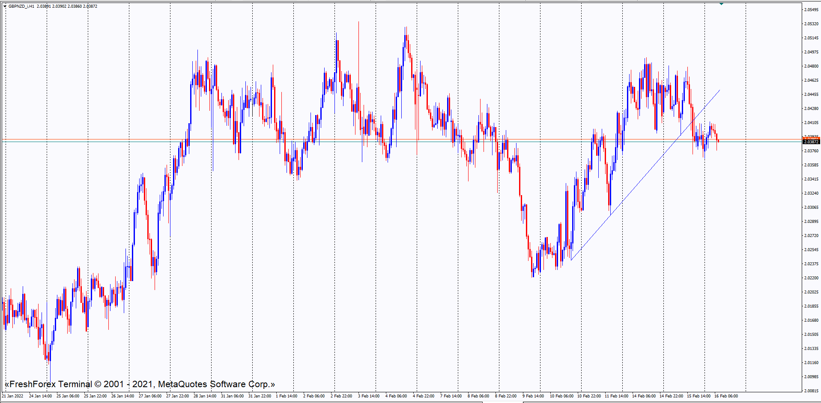
Task: Click the FreshForex Terminal copyright watermark
Action: click(140, 384)
